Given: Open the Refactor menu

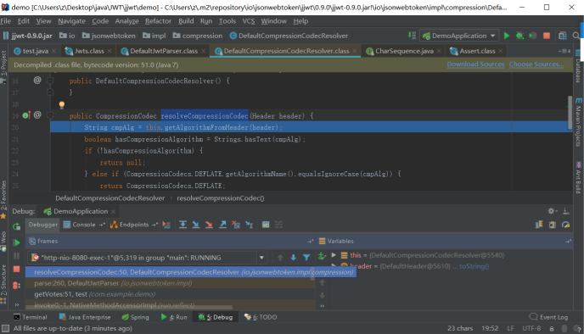Looking at the screenshot, I should point(158,21).
